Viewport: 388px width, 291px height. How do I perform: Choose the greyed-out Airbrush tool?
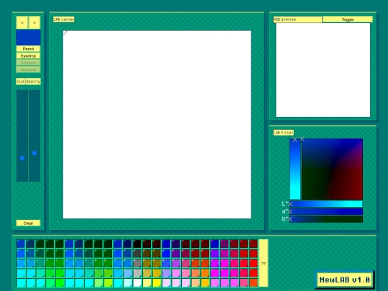coord(28,63)
